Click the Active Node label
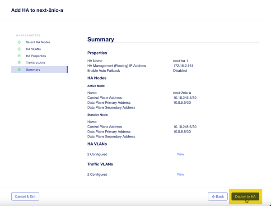 [96, 86]
